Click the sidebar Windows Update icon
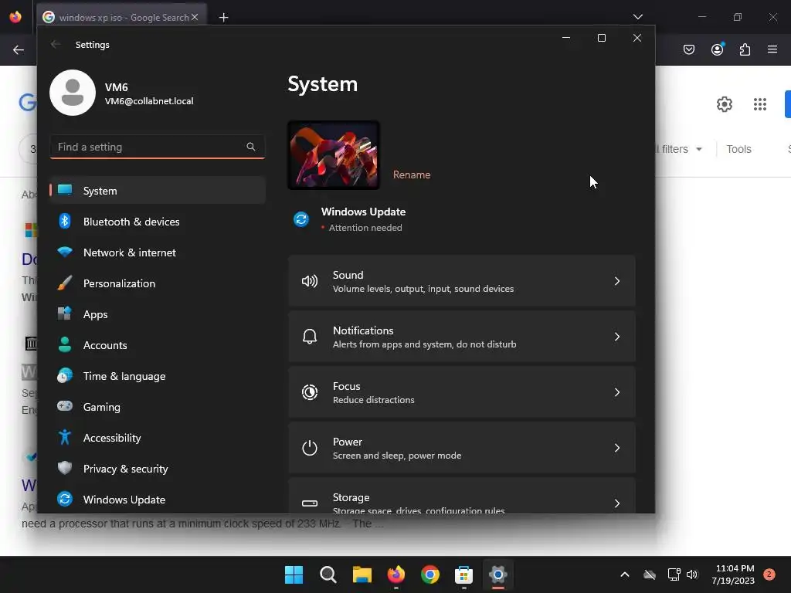 click(65, 499)
